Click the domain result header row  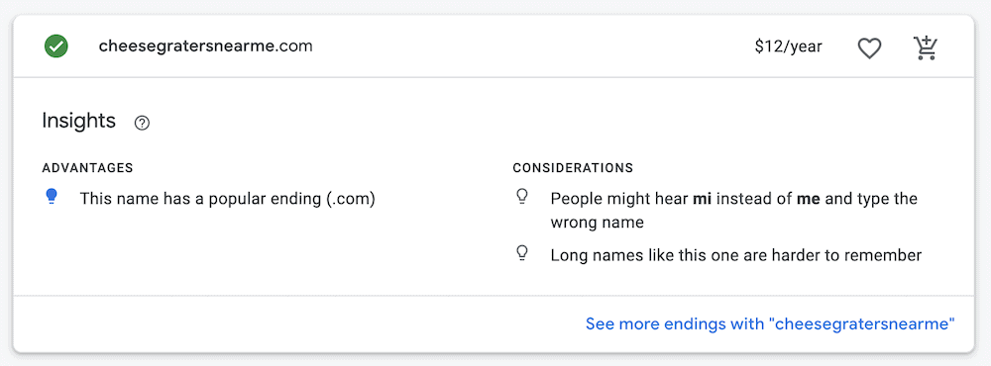[x=494, y=46]
